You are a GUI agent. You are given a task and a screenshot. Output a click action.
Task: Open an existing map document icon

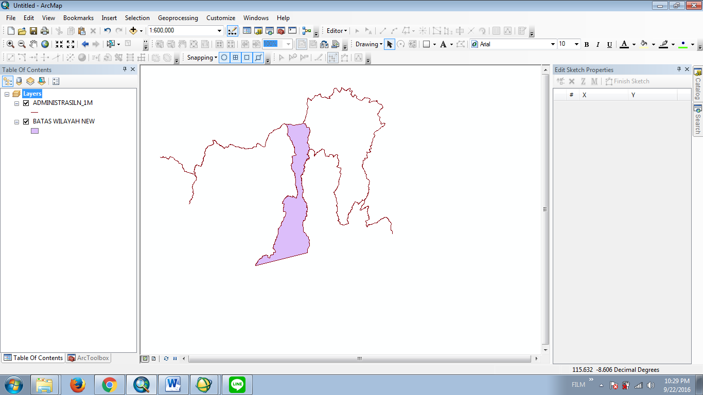click(22, 31)
